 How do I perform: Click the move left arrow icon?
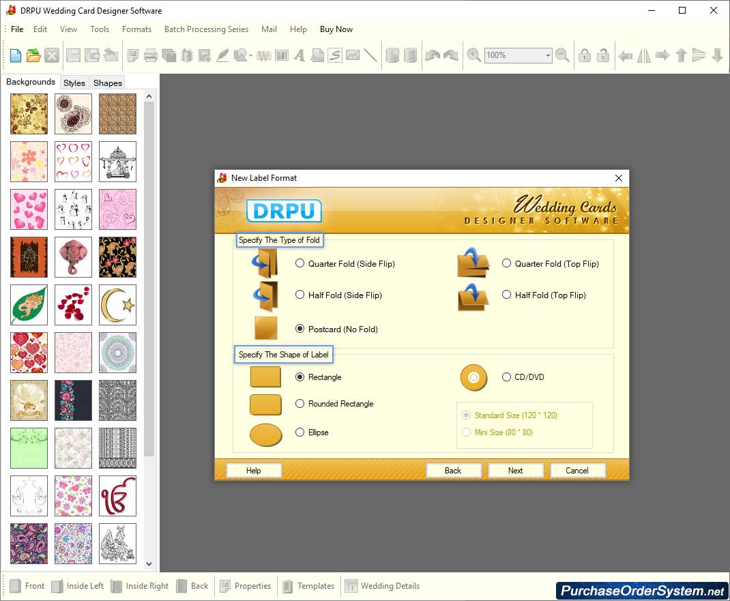(625, 56)
